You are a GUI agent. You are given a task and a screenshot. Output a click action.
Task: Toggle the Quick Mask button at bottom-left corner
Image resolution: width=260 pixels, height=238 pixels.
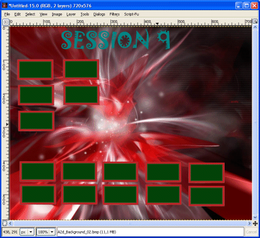point(4,223)
